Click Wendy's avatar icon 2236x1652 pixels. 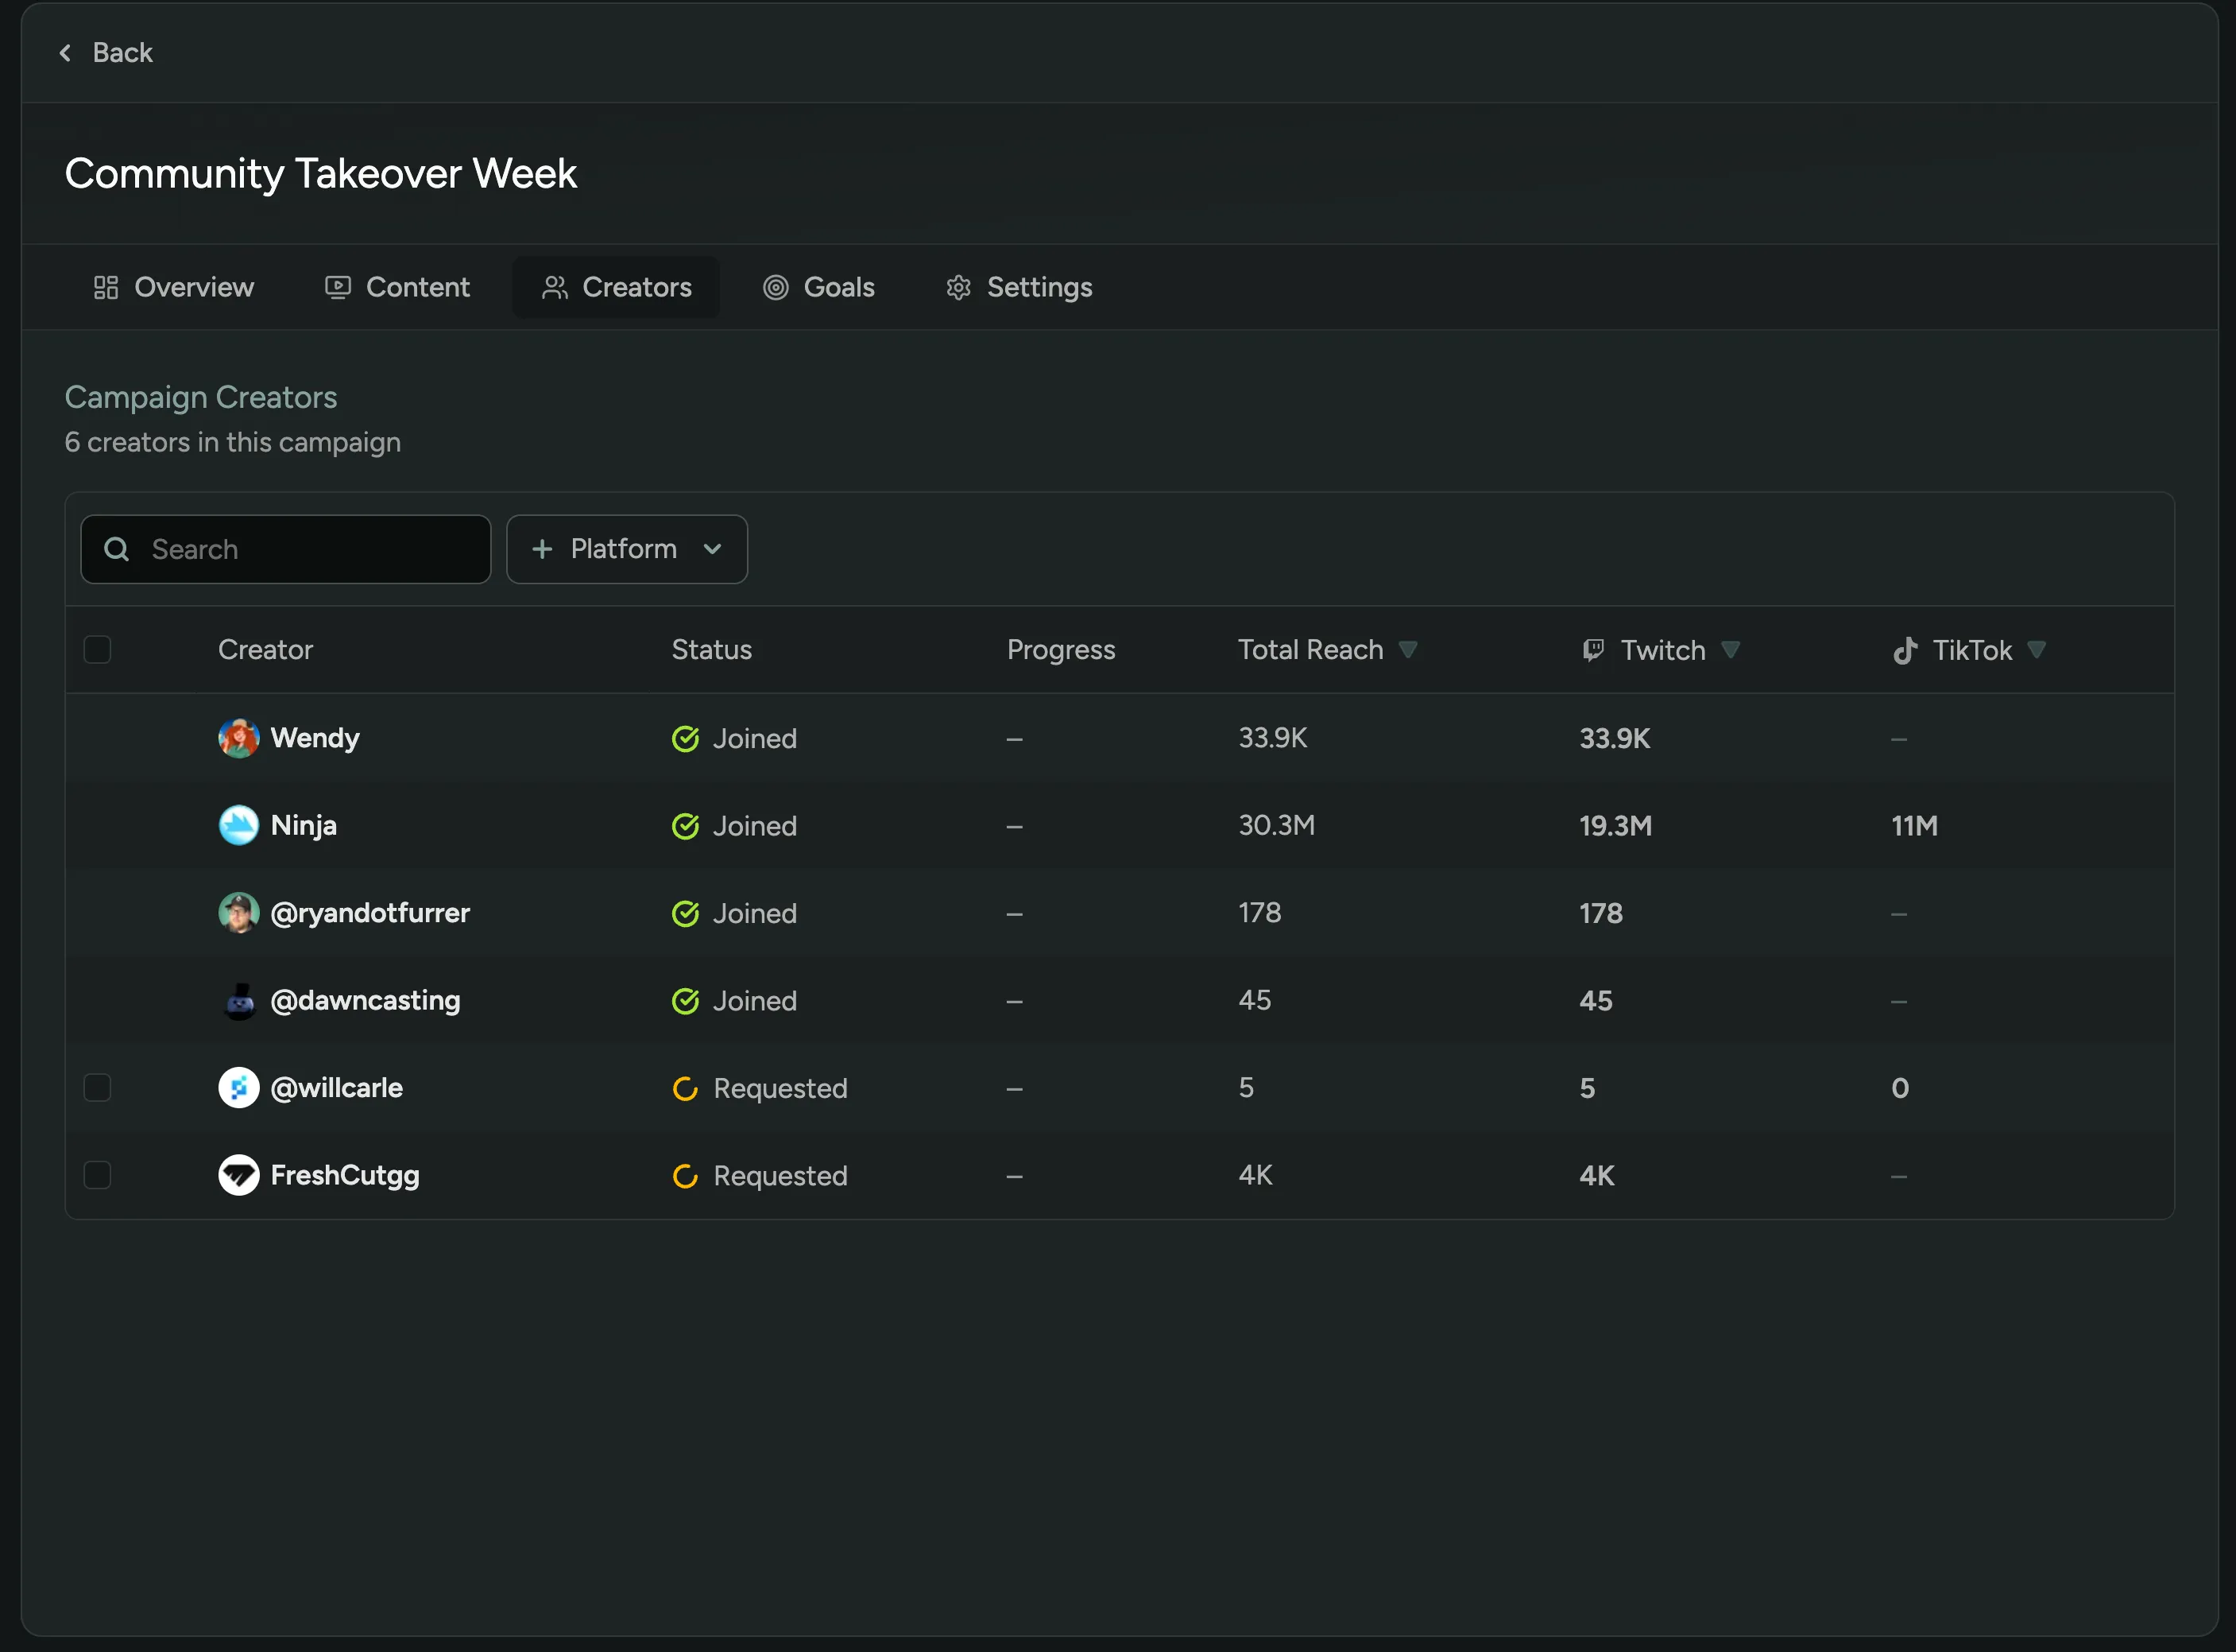click(238, 738)
